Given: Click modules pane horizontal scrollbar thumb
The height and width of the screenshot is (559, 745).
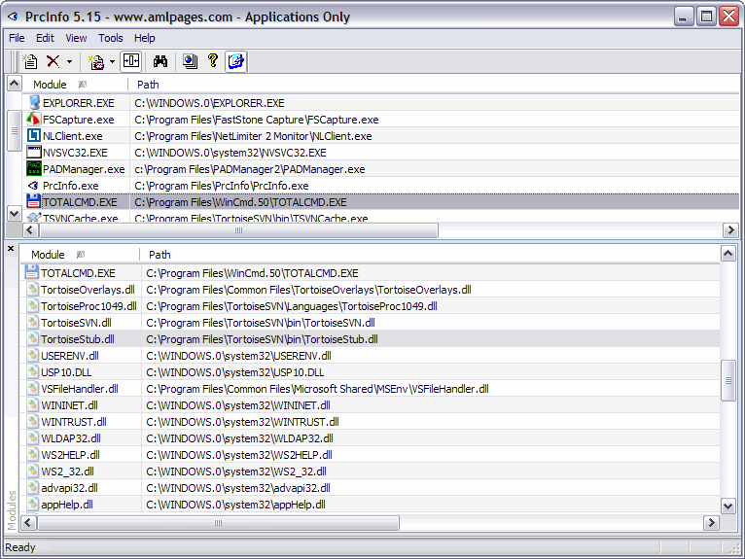Looking at the screenshot, I should (x=218, y=523).
